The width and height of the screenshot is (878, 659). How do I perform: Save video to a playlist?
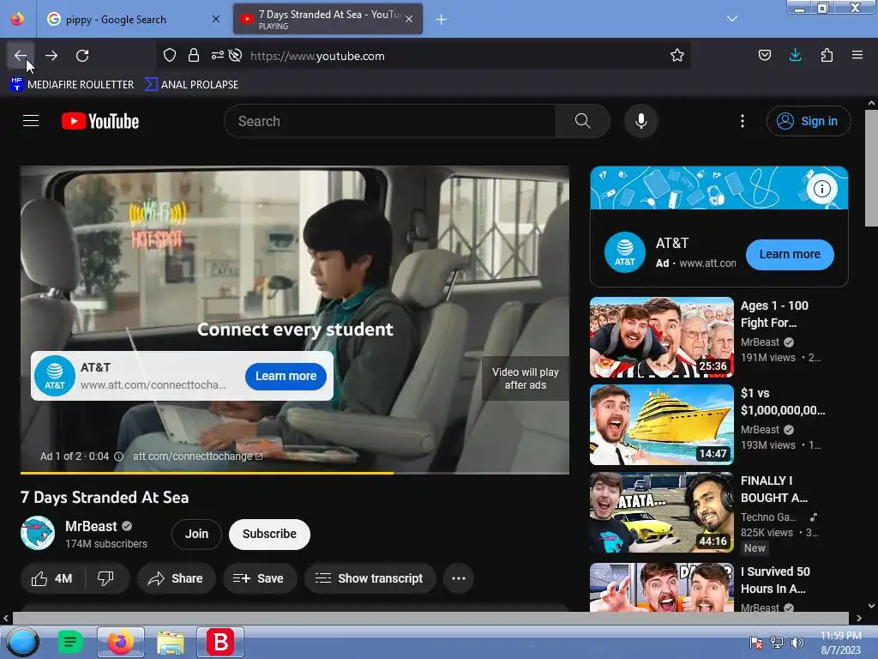pos(259,578)
